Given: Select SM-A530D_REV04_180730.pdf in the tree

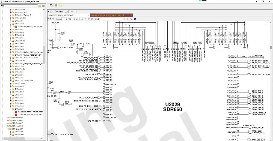Looking at the screenshot, I should 30,27.
